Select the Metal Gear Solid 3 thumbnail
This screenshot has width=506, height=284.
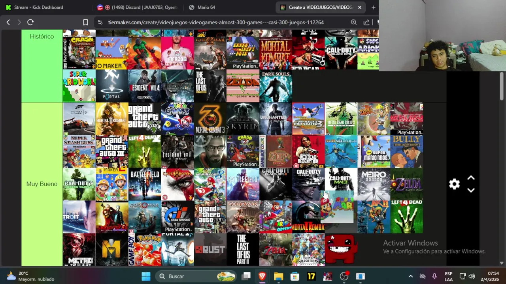[342, 119]
